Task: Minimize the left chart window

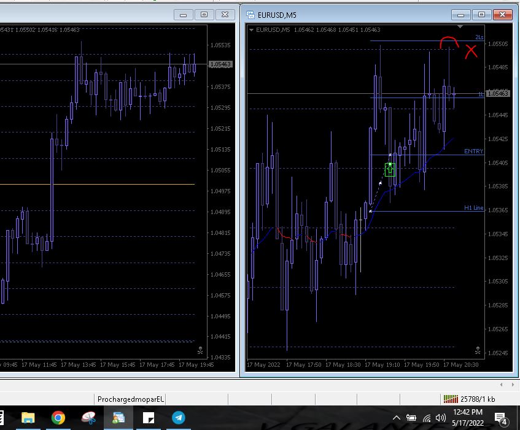Action: coord(183,15)
